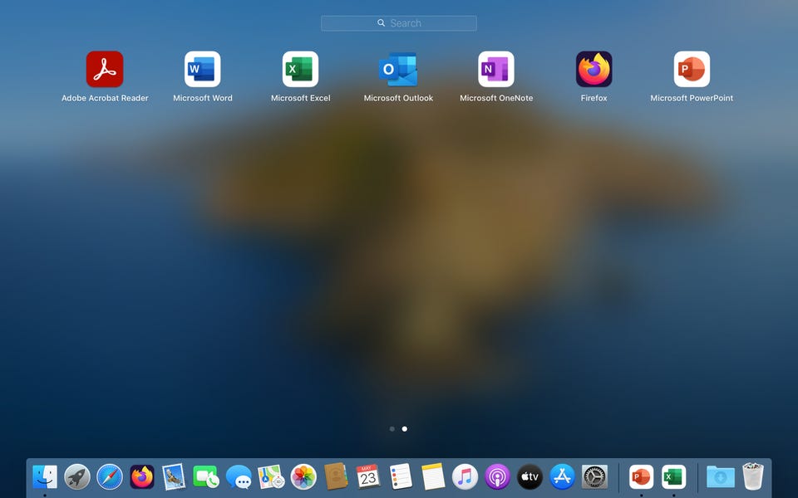This screenshot has width=798, height=498.
Task: Open Apple TV from the Dock
Action: coord(530,477)
